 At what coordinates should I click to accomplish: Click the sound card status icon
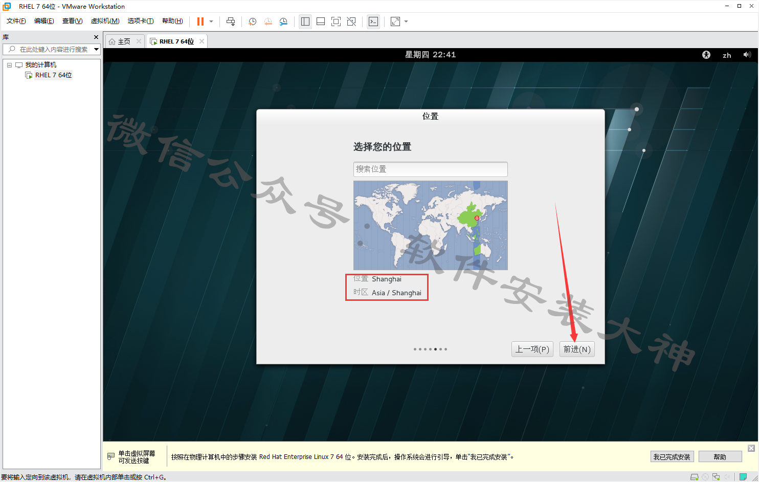(727, 477)
